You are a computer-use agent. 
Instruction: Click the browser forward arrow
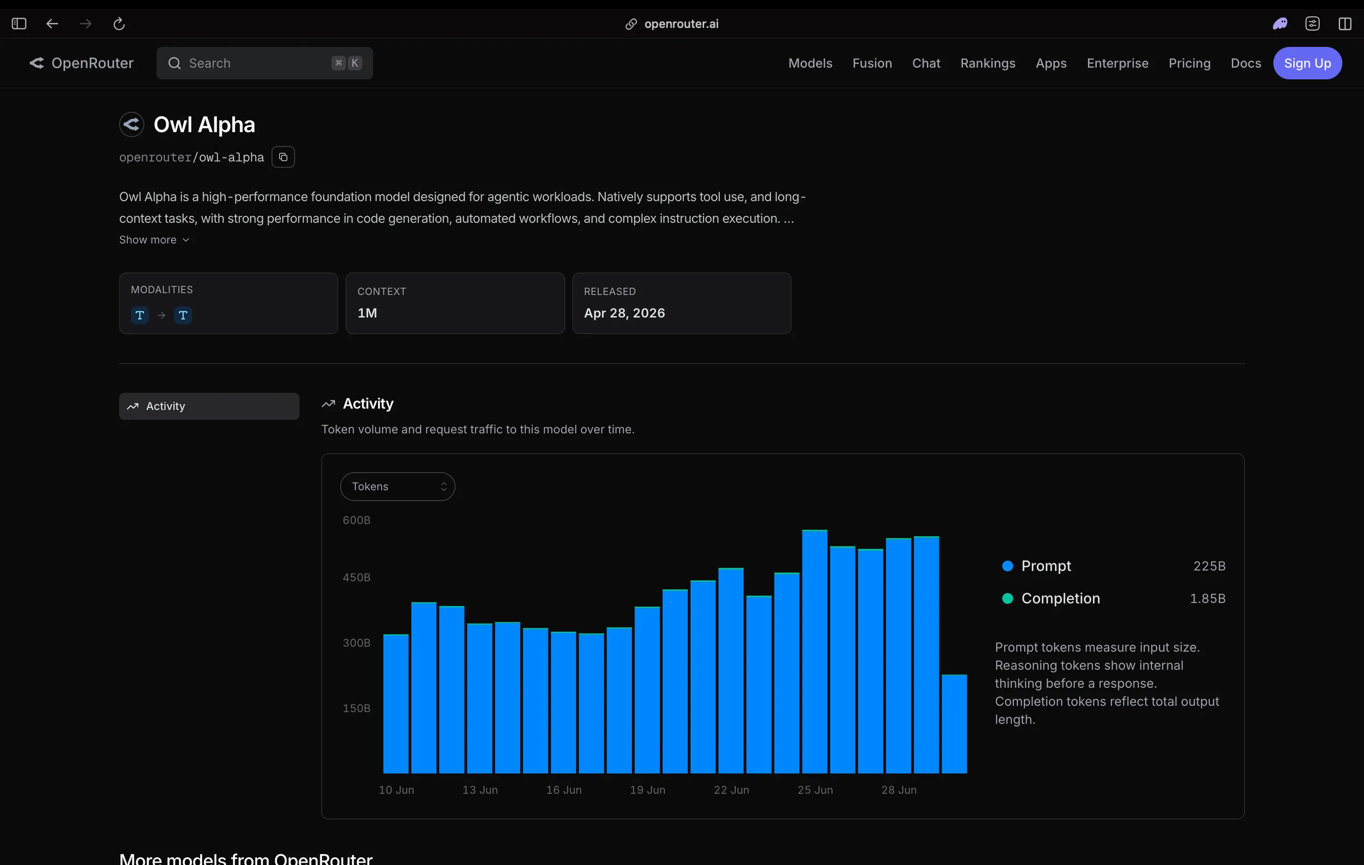click(x=86, y=24)
